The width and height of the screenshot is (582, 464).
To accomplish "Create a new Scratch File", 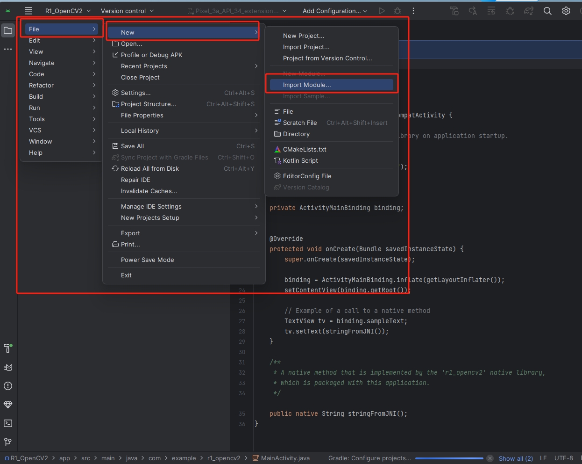I will coord(332,123).
